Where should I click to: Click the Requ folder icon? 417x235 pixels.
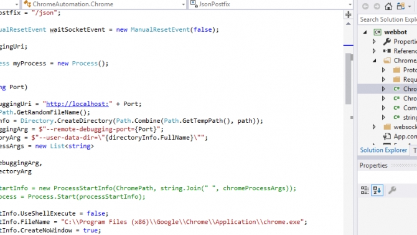396,79
